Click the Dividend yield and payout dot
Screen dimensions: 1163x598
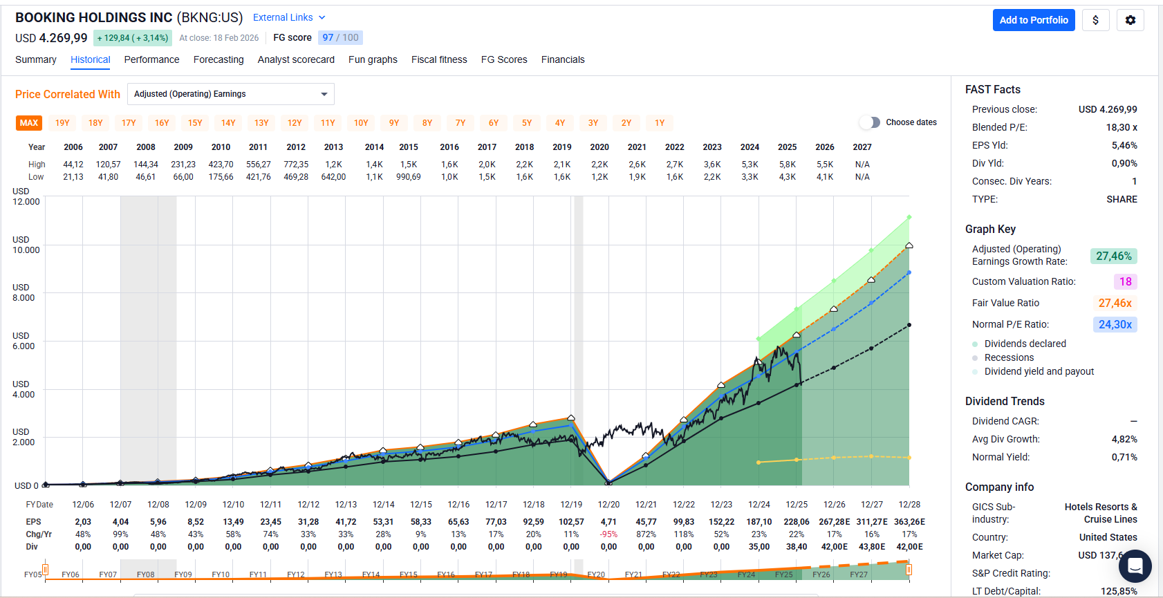click(975, 372)
